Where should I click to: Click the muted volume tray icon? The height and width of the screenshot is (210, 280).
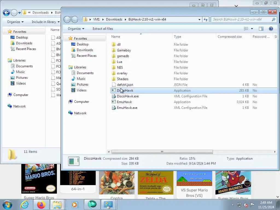(x=246, y=205)
